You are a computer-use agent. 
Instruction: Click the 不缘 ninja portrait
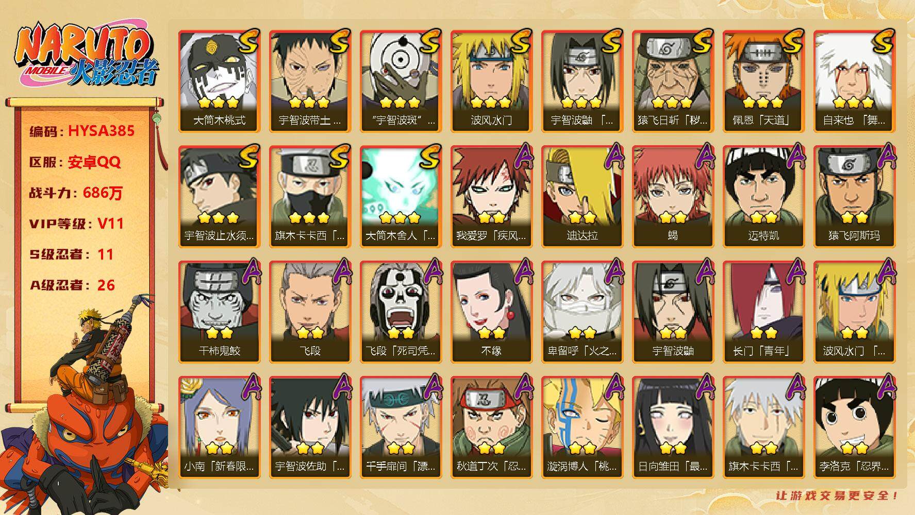pos(491,312)
